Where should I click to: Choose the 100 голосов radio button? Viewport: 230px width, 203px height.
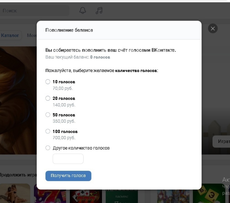[x=48, y=131]
